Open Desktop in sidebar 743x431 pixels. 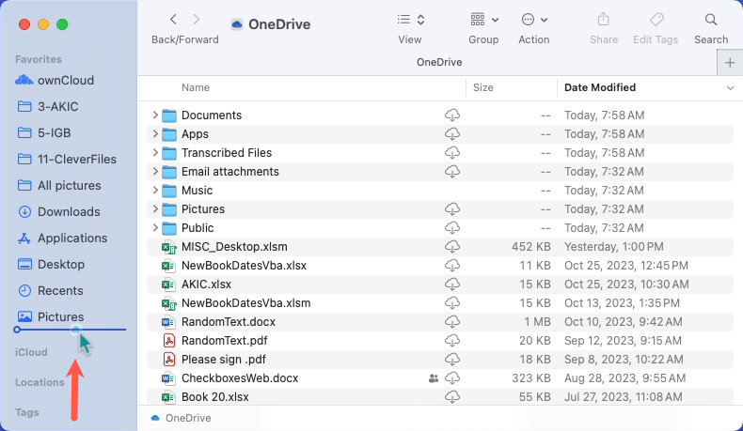pyautogui.click(x=60, y=264)
